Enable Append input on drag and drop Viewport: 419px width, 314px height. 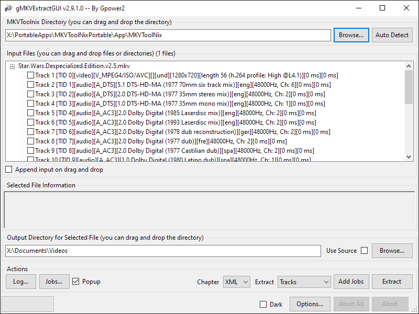pos(9,170)
